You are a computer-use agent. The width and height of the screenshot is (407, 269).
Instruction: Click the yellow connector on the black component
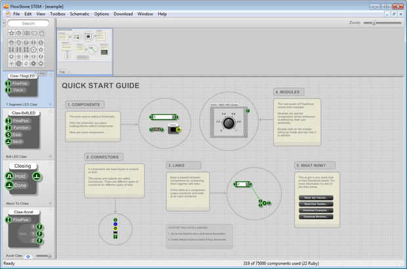click(x=179, y=130)
